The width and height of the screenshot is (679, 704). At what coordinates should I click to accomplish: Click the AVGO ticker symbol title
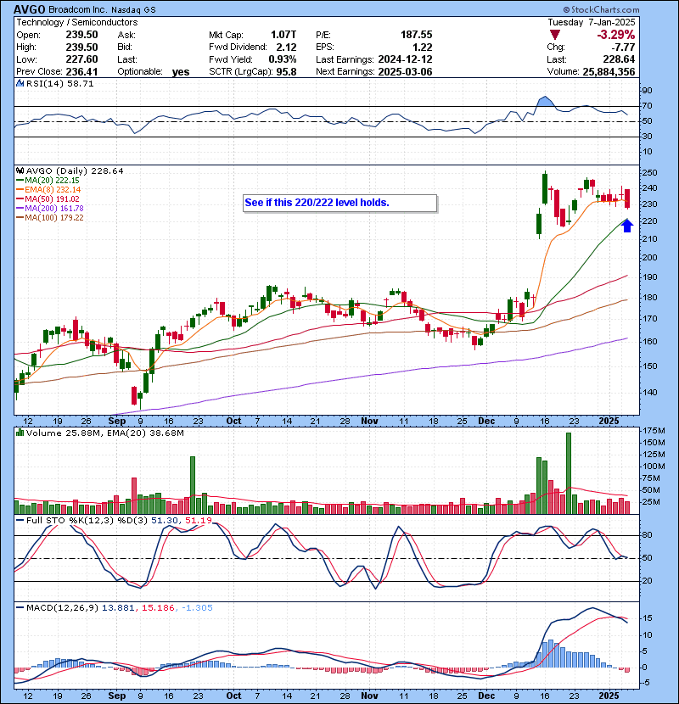29,9
